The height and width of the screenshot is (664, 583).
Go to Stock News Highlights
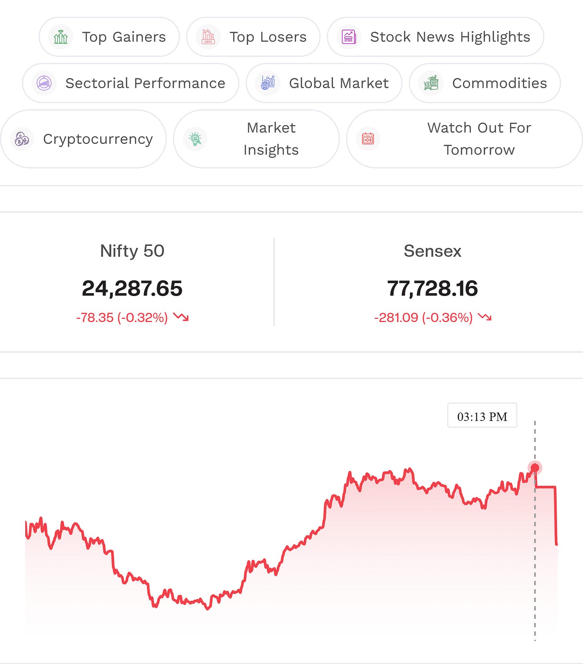(436, 37)
